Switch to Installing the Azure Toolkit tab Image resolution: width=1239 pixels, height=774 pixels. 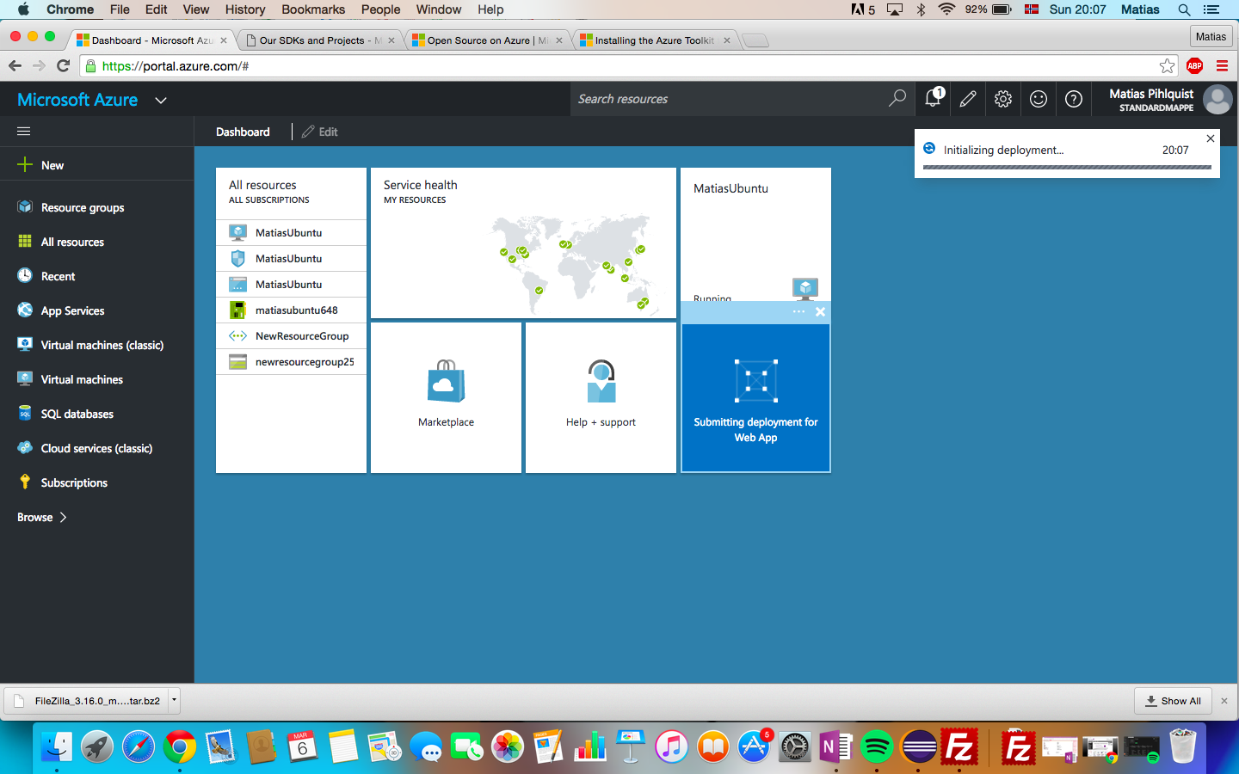click(655, 40)
